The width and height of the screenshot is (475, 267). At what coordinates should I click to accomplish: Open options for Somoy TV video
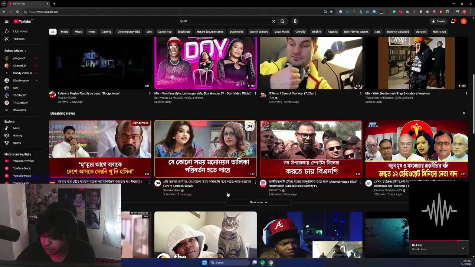pyautogui.click(x=360, y=182)
